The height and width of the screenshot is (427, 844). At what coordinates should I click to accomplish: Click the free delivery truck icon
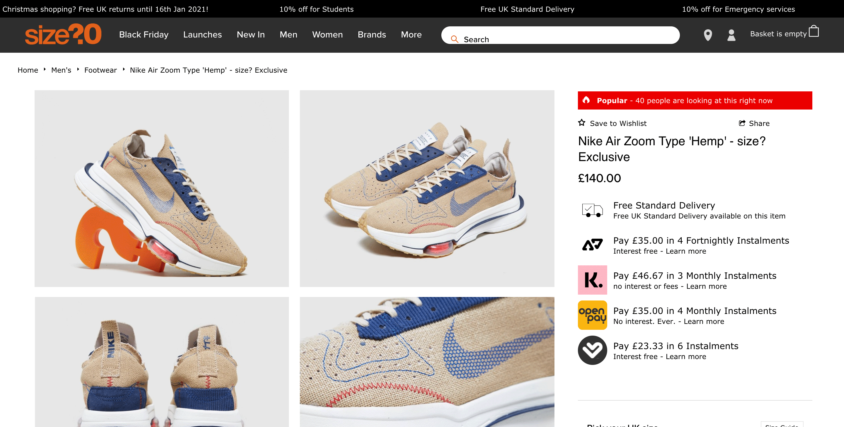(592, 210)
